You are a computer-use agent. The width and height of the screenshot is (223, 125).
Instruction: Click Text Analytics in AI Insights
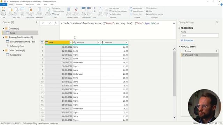click(x=151, y=8)
